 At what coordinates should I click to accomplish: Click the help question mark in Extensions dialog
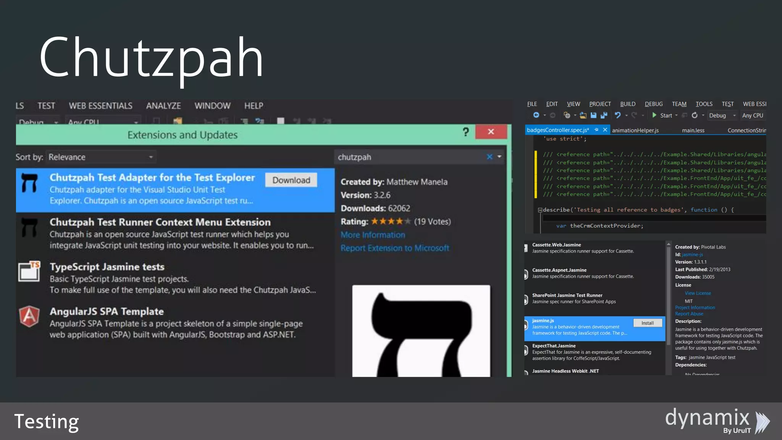465,132
